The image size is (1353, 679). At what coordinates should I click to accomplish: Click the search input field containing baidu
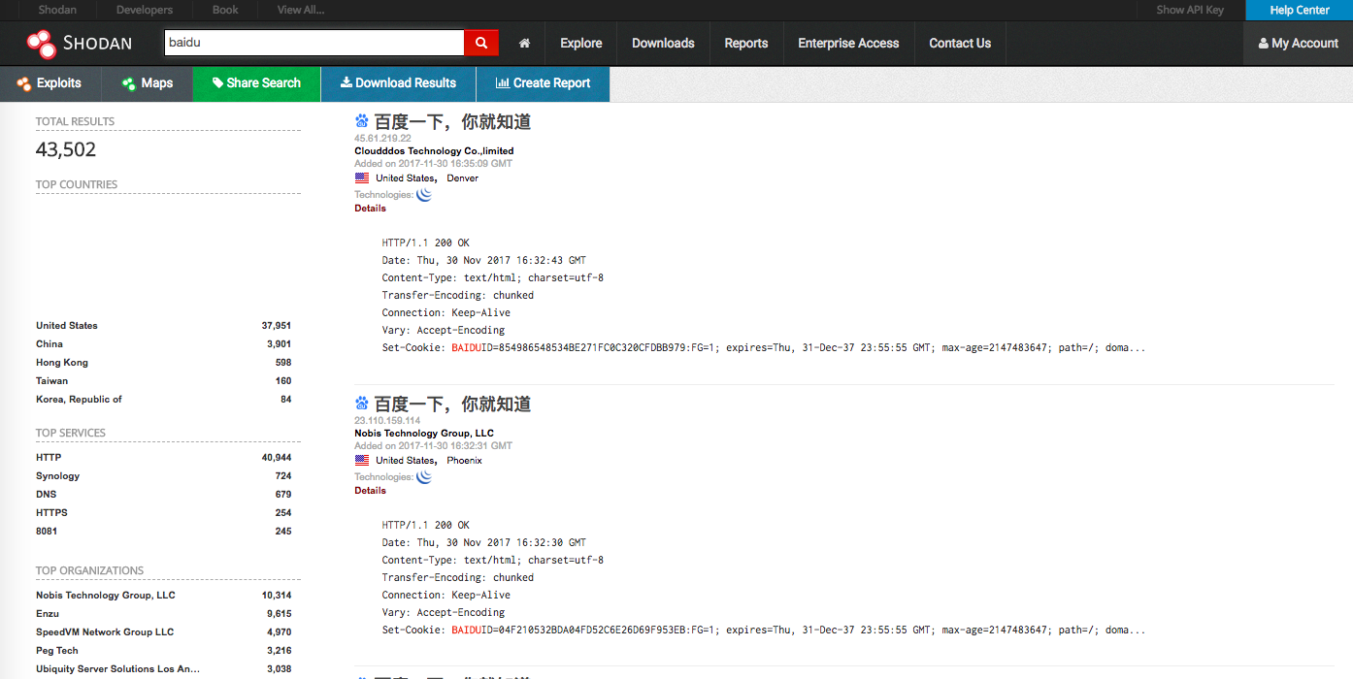313,43
